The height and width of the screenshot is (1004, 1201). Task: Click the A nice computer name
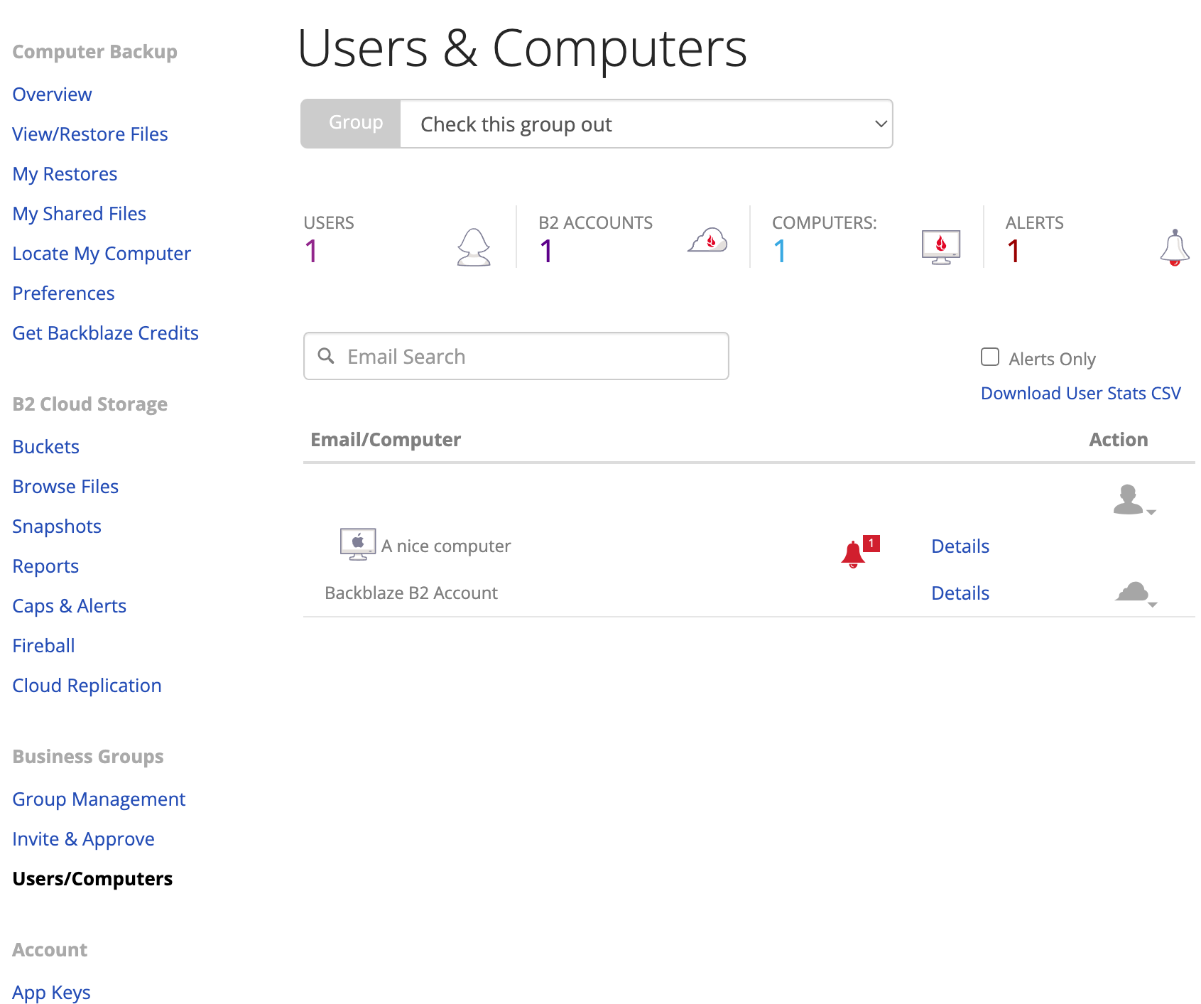click(x=446, y=546)
